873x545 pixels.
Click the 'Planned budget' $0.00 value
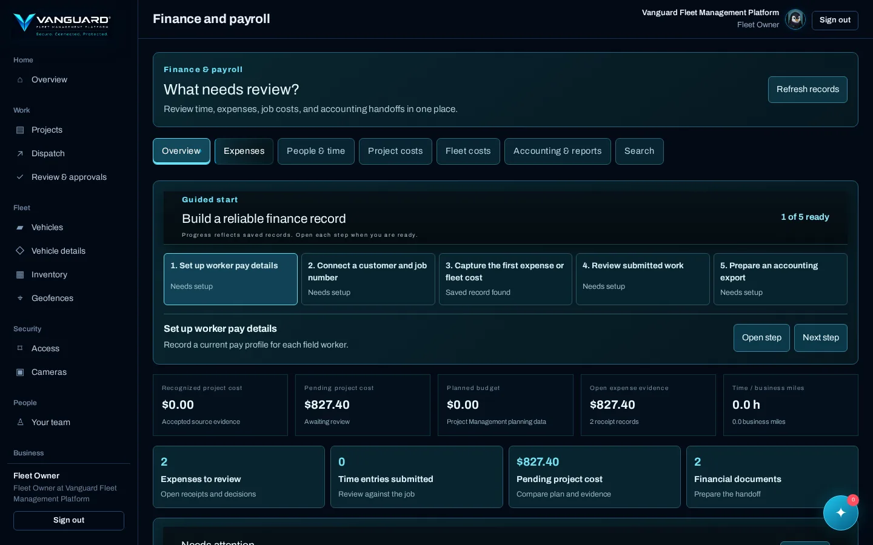click(463, 405)
